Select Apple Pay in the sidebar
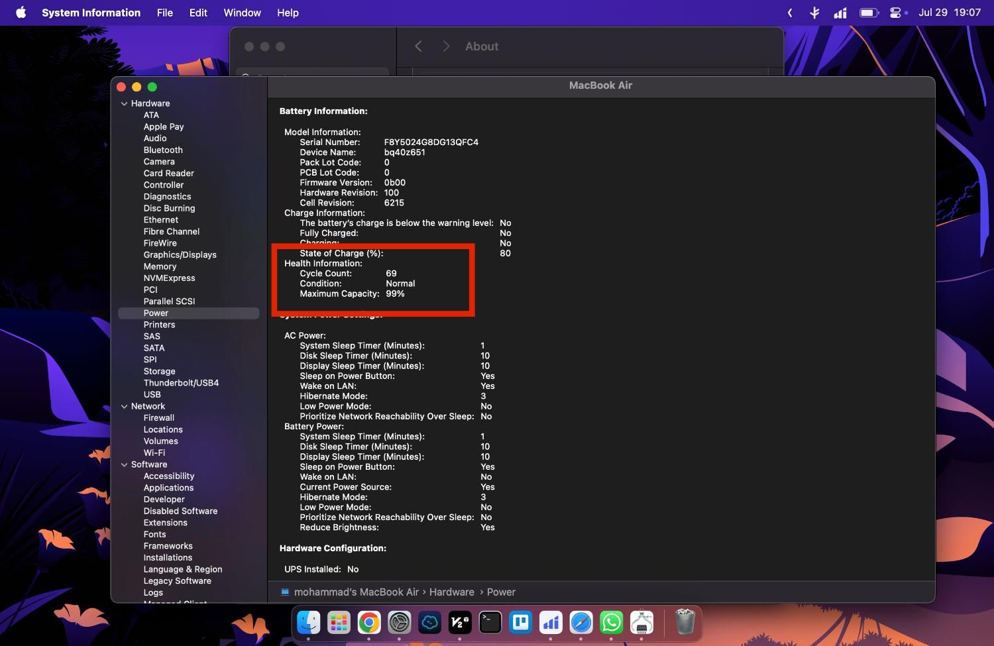This screenshot has height=646, width=994. [x=164, y=127]
